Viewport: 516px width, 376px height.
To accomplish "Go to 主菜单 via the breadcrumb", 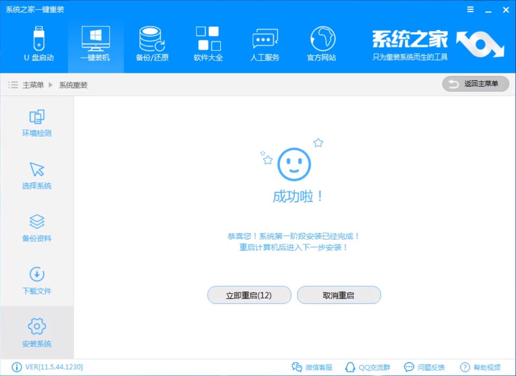I will (33, 85).
